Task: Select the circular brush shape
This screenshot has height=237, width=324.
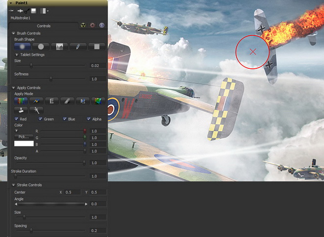Action: tap(41, 47)
